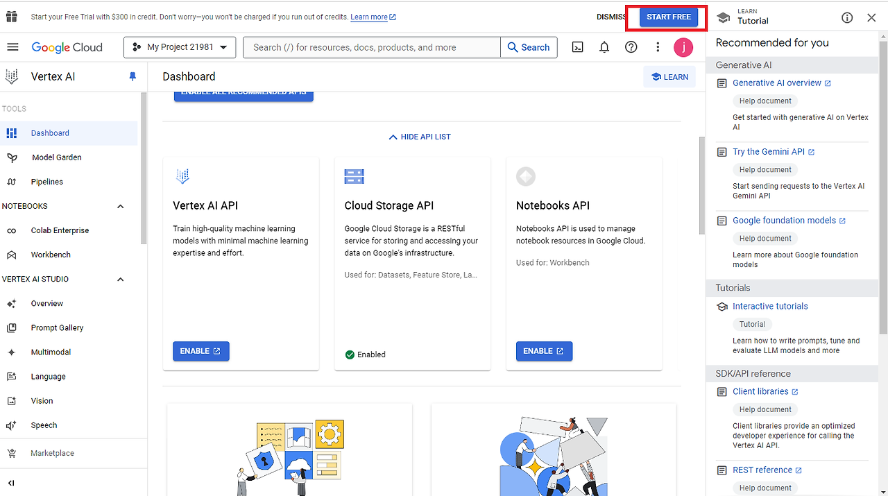Click the Google foundation models document icon
The image size is (888, 496).
tap(722, 221)
